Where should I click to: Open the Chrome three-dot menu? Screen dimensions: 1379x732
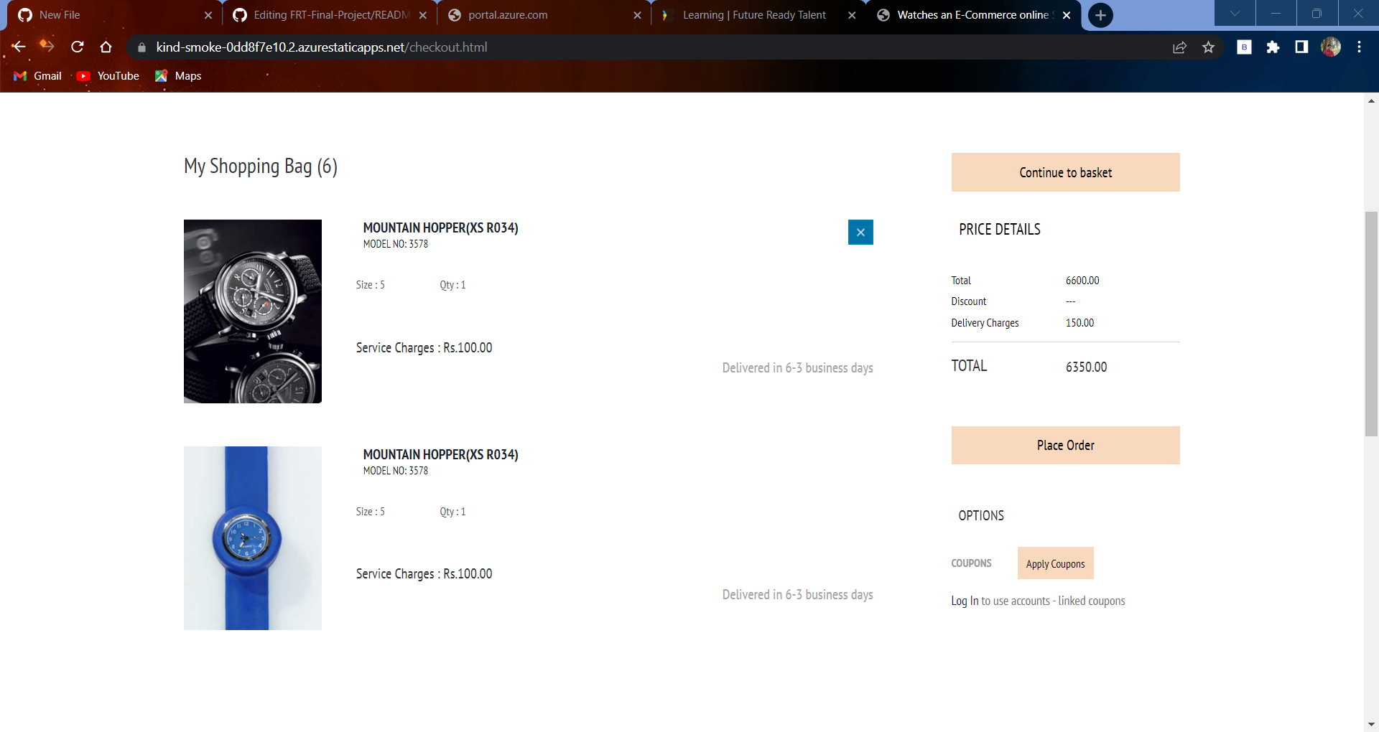pos(1359,47)
